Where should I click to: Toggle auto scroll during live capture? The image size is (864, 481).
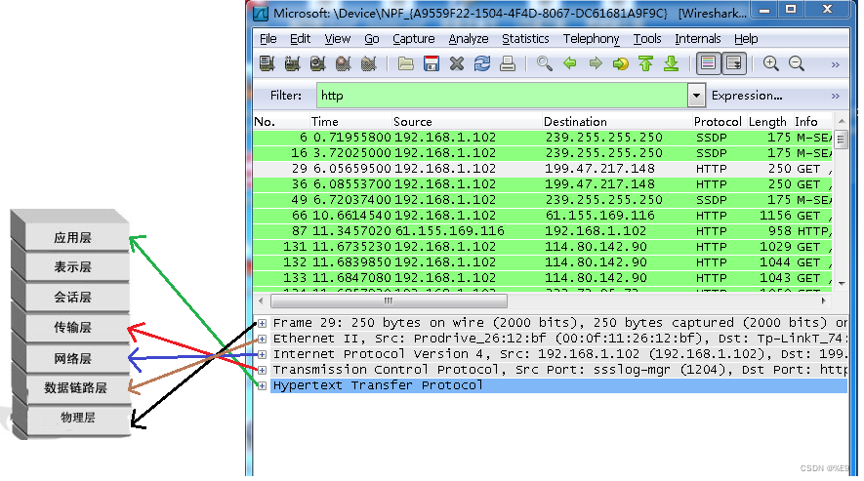point(734,64)
